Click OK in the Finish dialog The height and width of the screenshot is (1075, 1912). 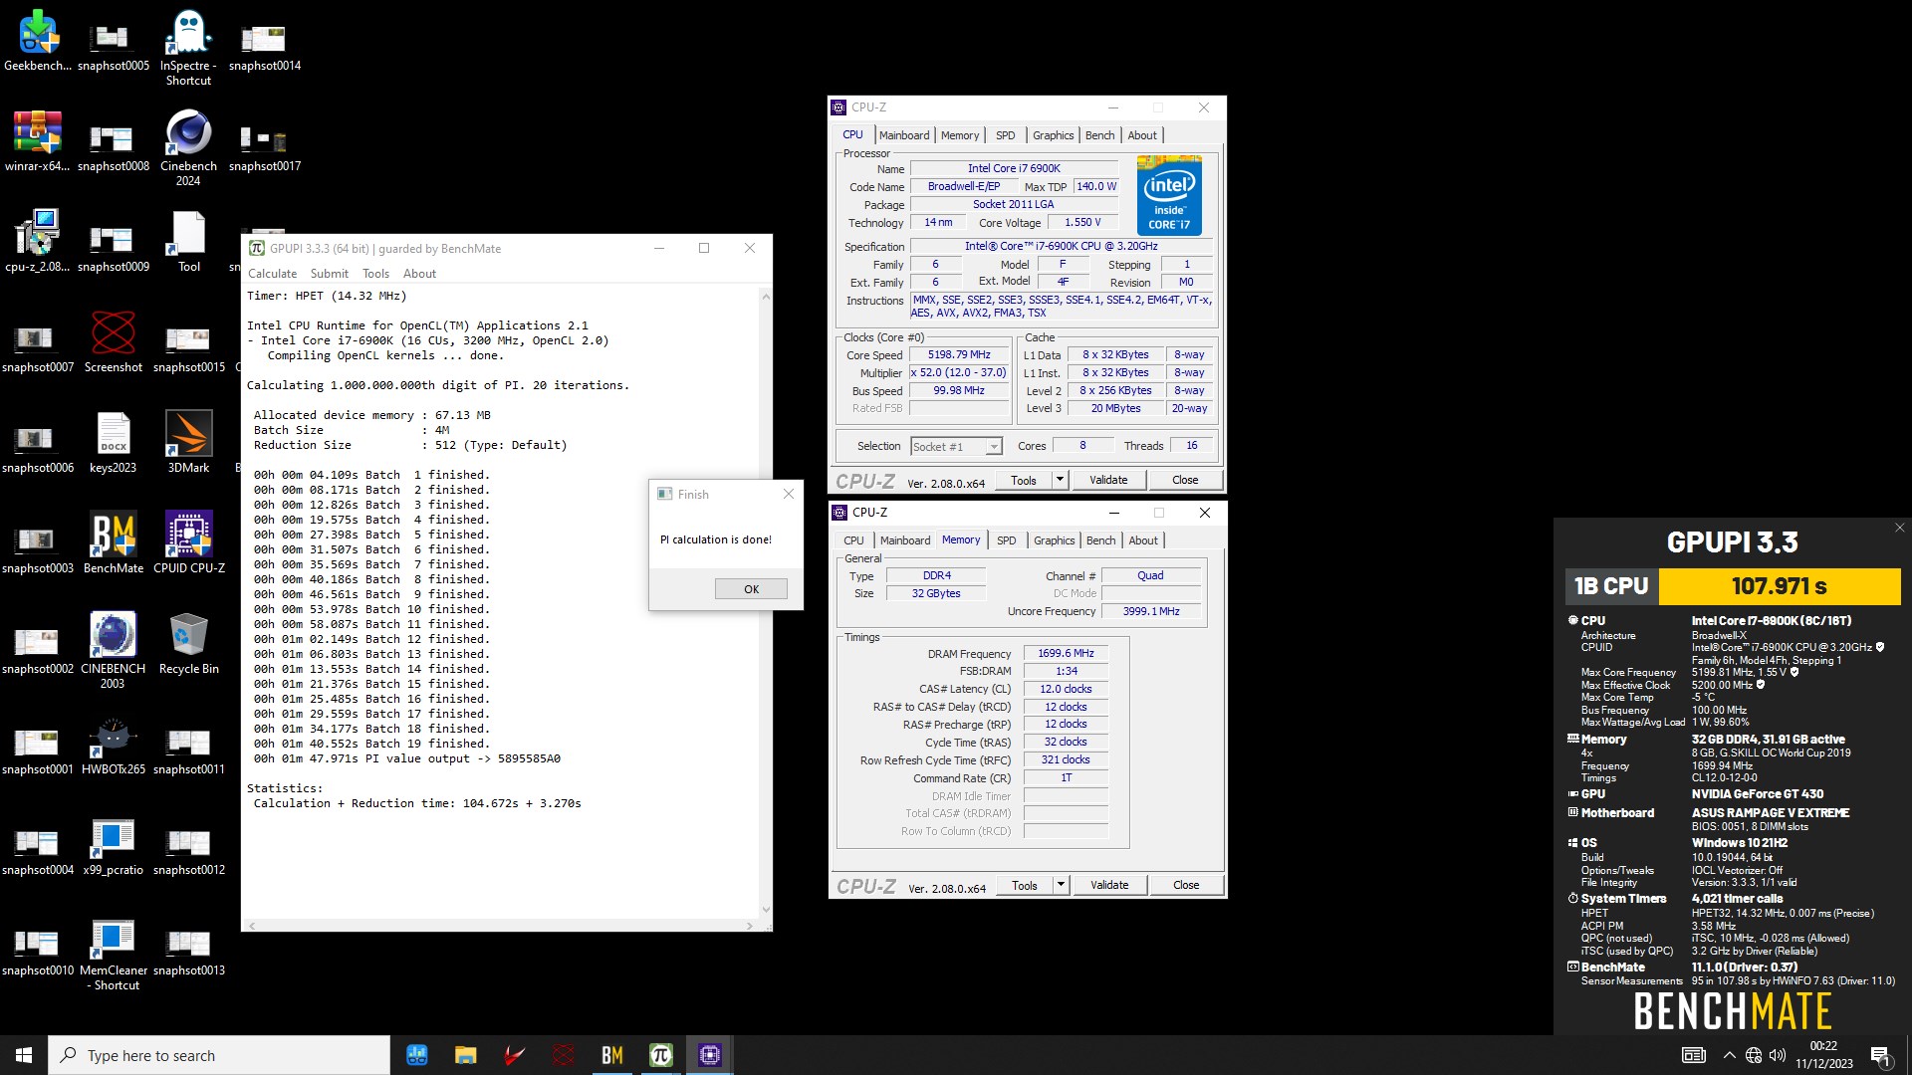[751, 589]
